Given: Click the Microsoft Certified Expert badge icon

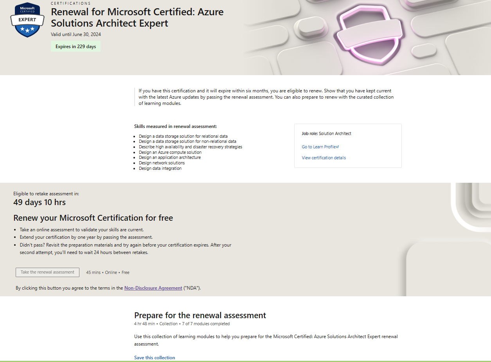Looking at the screenshot, I should click(27, 20).
